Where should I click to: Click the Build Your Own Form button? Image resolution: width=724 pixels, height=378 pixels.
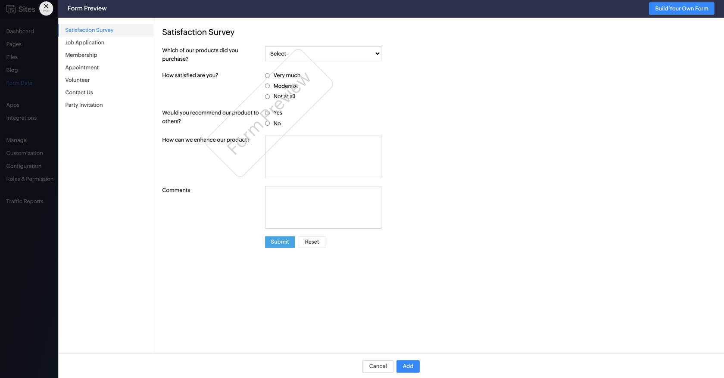point(681,9)
